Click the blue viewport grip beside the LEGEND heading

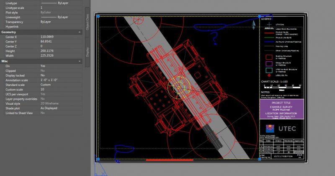click(x=259, y=16)
